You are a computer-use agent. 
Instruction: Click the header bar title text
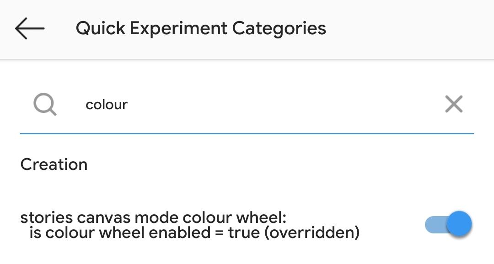point(201,28)
